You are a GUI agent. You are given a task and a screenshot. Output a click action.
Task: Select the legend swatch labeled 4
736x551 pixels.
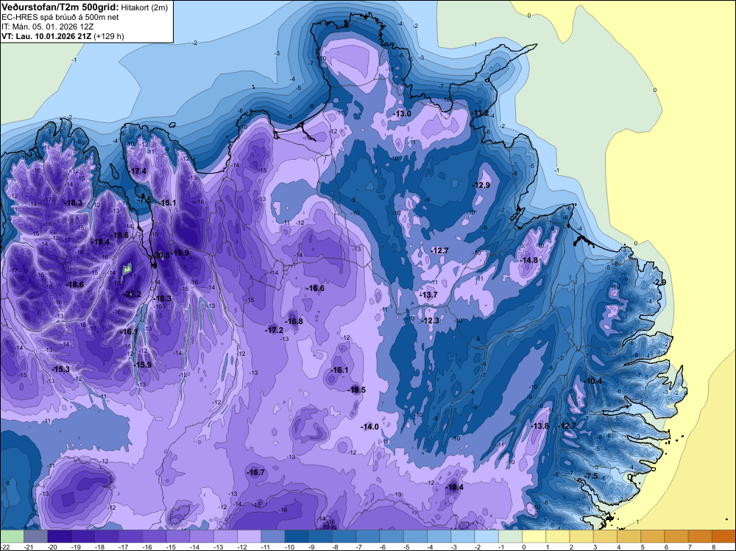click(x=629, y=536)
